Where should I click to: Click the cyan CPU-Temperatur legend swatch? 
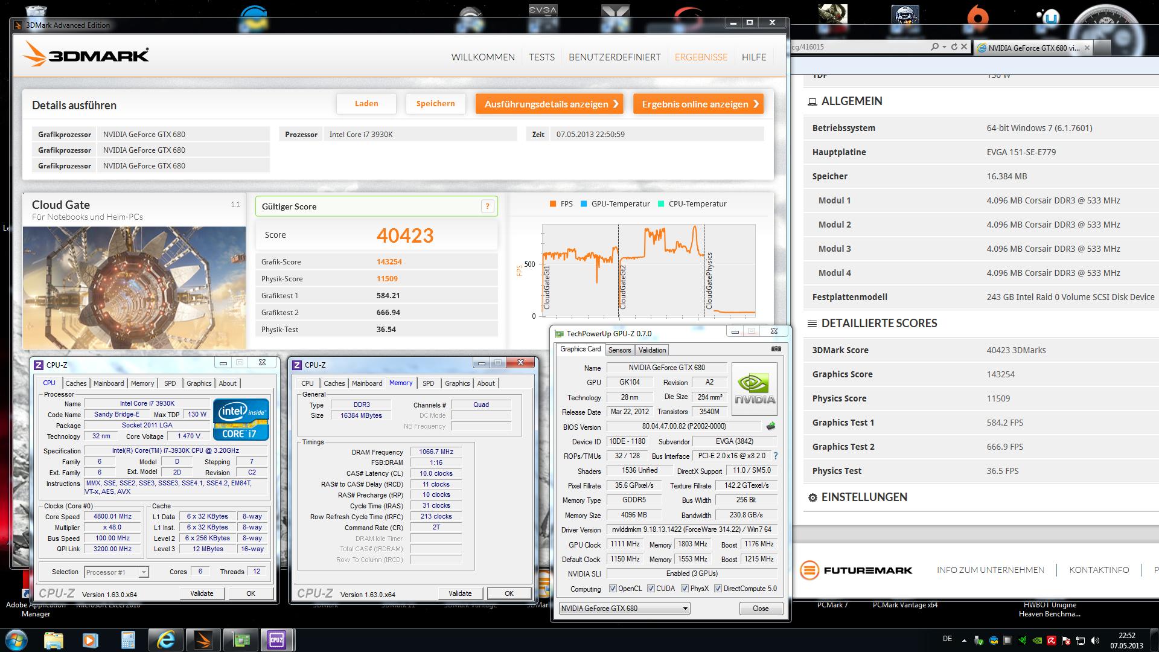point(661,204)
